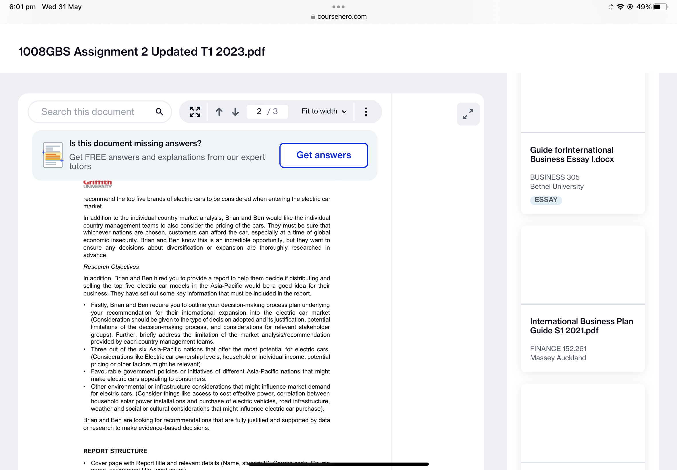Click the chevron beside Fit to width
The image size is (677, 470).
344,111
